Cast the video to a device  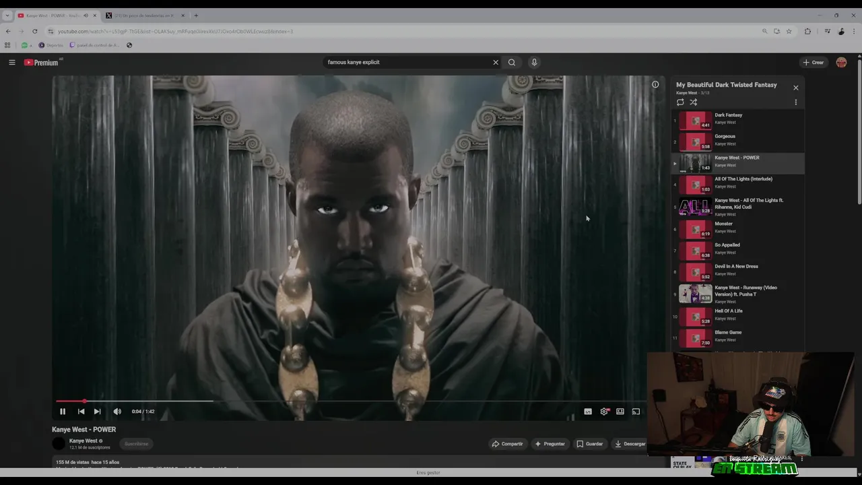click(636, 412)
